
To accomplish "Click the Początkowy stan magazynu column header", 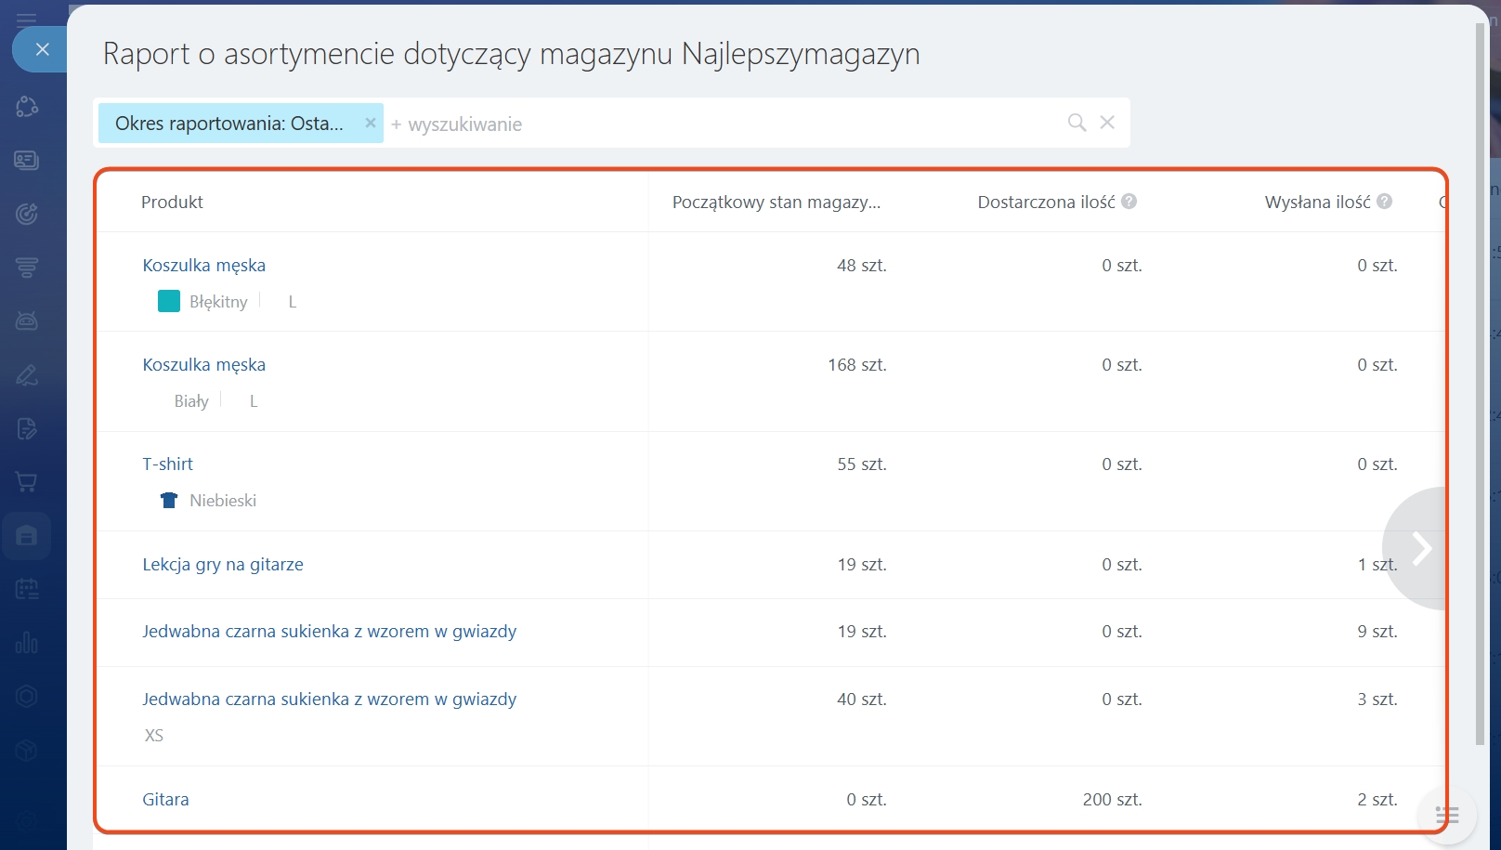I will [x=776, y=203].
